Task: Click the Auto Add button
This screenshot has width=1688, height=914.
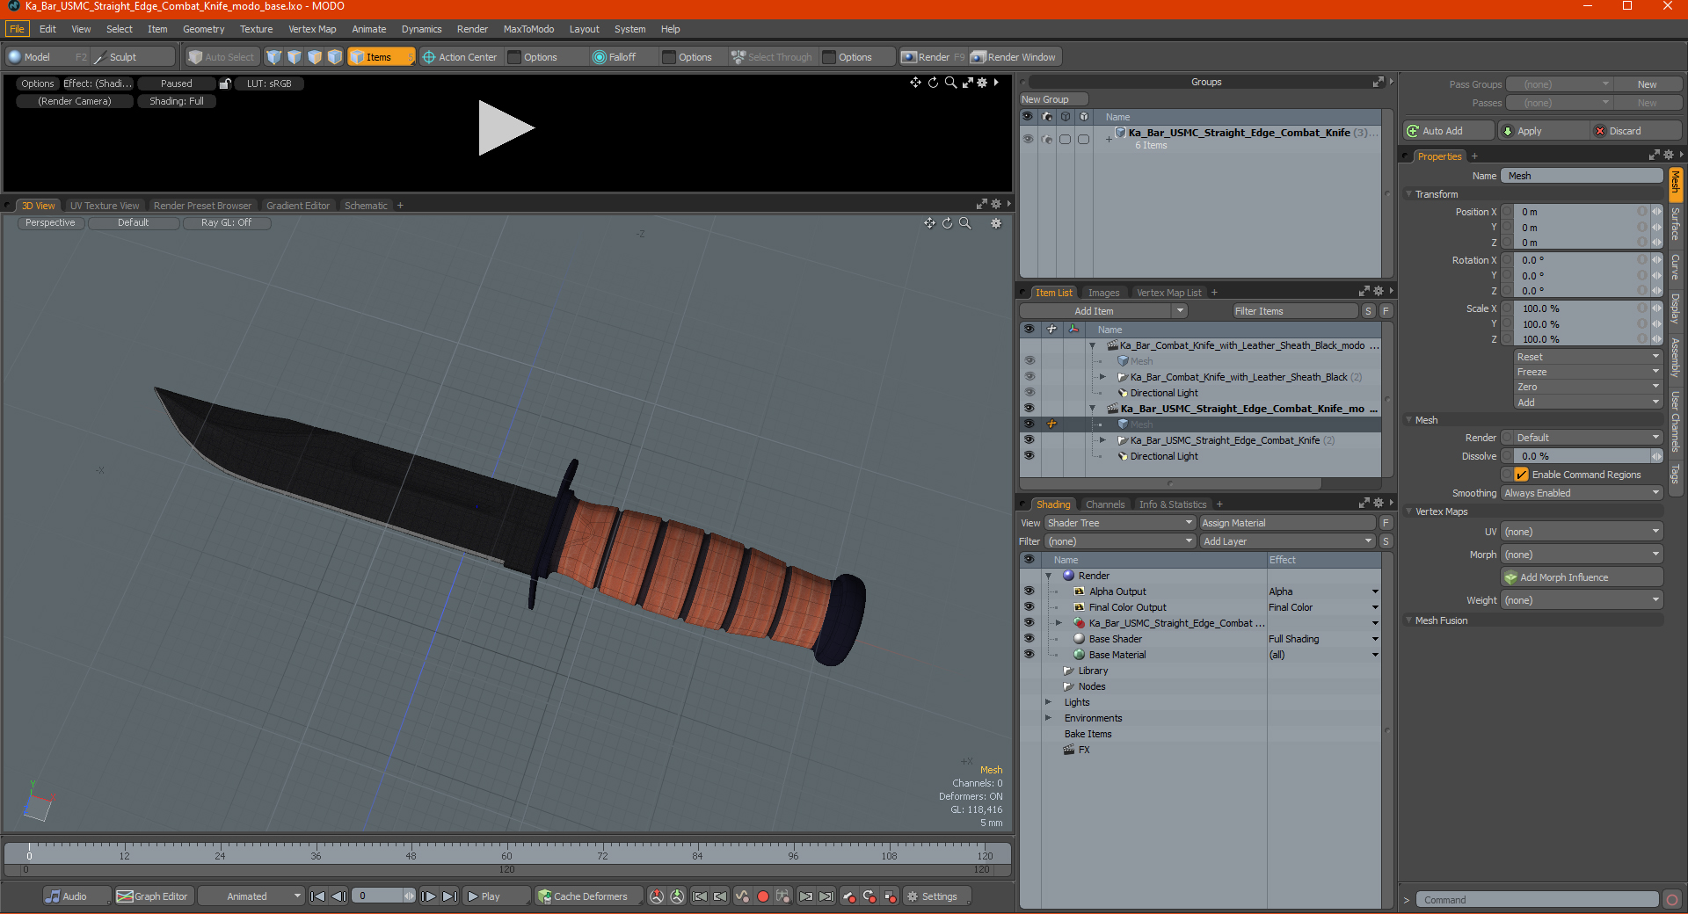Action: click(x=1448, y=131)
